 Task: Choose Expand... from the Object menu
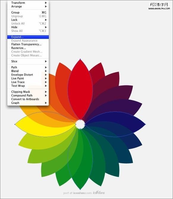click(x=28, y=37)
